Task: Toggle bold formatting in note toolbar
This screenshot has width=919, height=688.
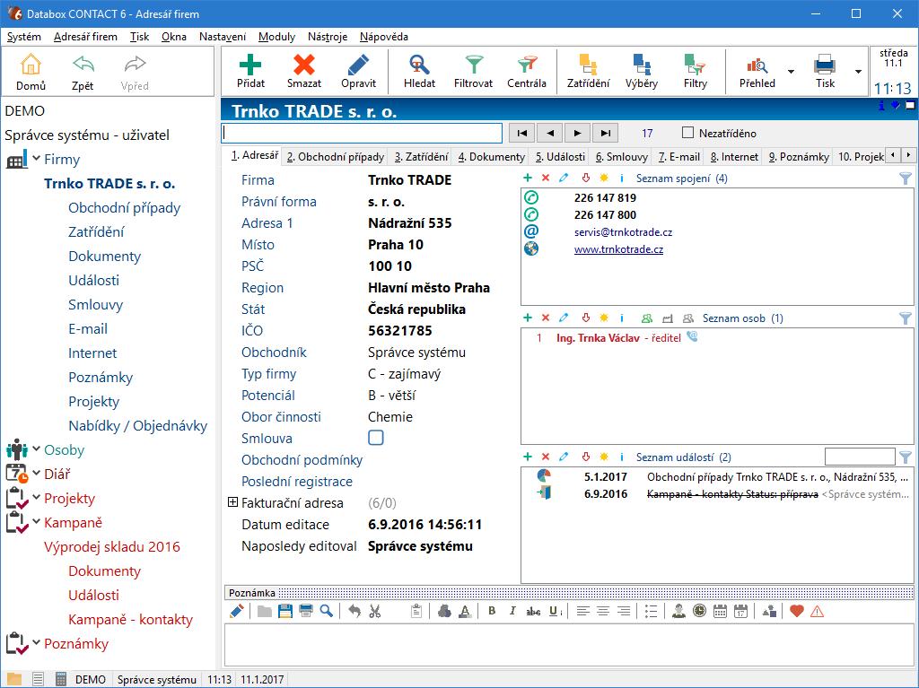Action: [492, 611]
